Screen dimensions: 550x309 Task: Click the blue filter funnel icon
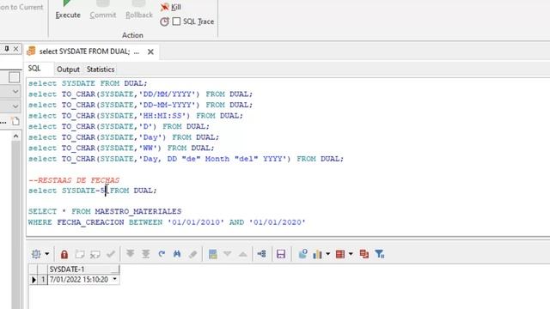[380, 254]
